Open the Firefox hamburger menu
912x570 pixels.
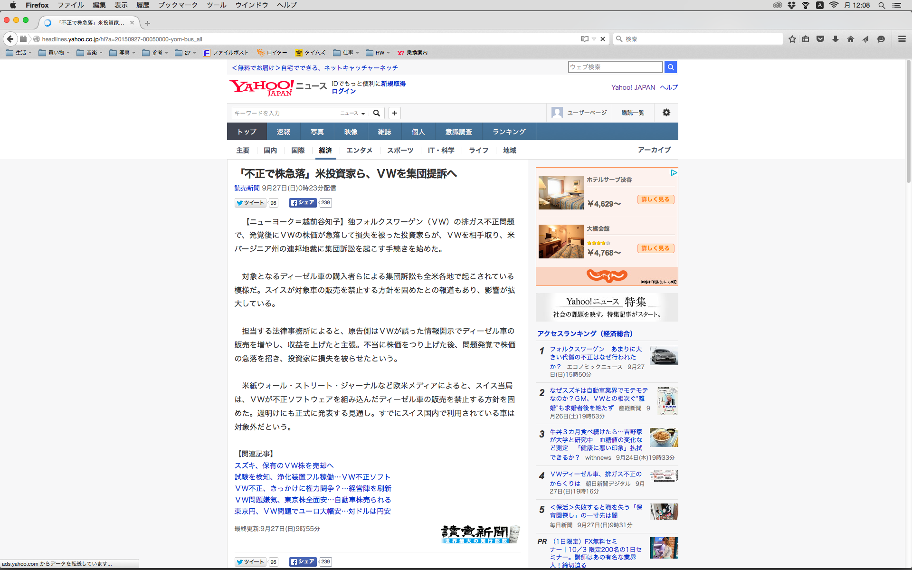coord(902,39)
